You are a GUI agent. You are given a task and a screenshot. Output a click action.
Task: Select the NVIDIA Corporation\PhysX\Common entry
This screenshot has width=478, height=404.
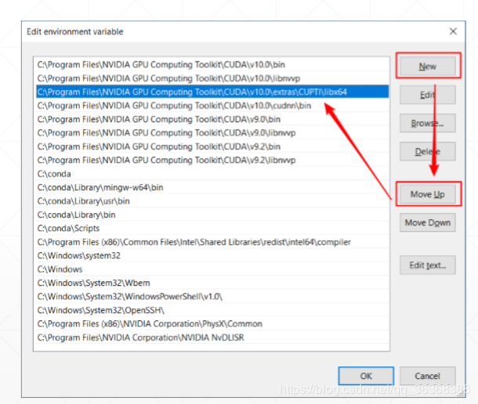[212, 323]
